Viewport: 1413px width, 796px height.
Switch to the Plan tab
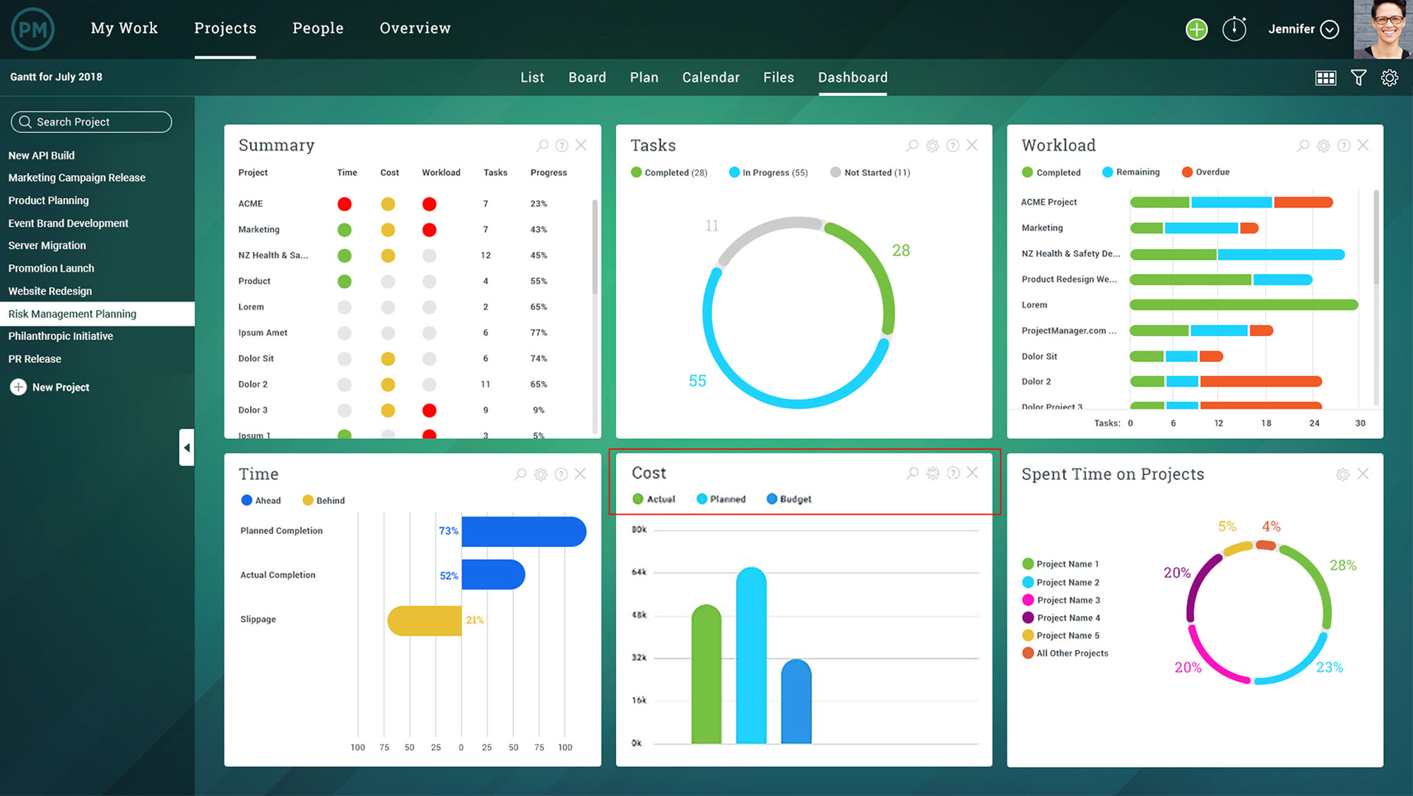point(644,77)
